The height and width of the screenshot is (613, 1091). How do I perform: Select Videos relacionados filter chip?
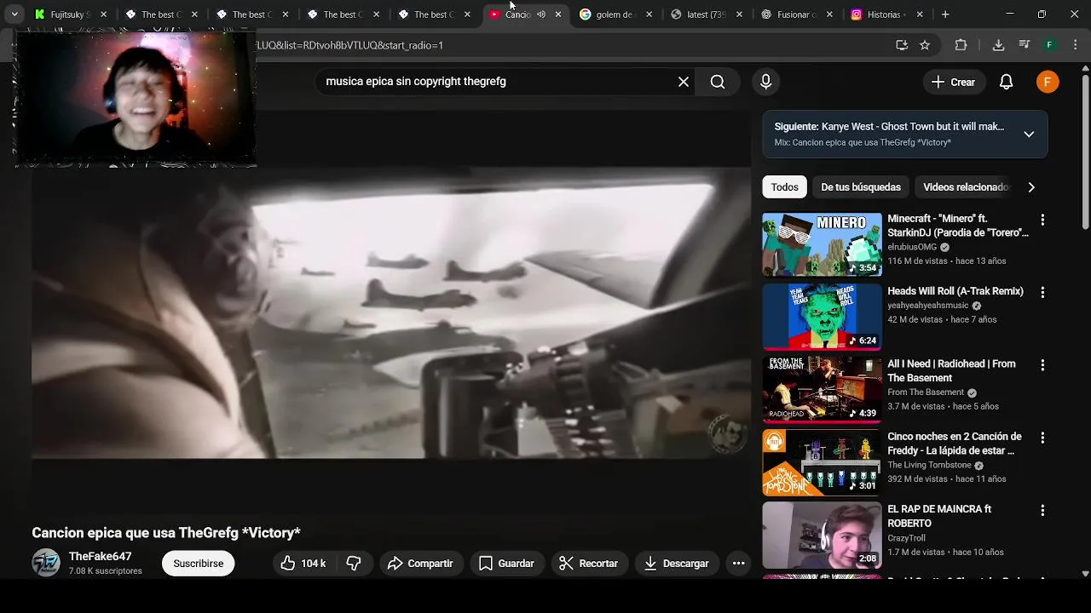tap(966, 187)
